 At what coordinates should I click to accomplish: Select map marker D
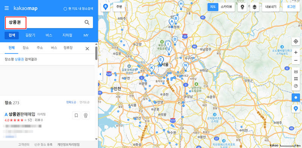[175, 40]
